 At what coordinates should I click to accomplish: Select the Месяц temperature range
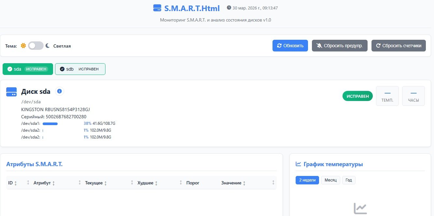(x=330, y=180)
